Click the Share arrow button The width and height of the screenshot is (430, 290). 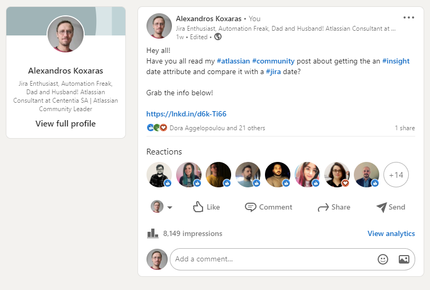pyautogui.click(x=334, y=207)
